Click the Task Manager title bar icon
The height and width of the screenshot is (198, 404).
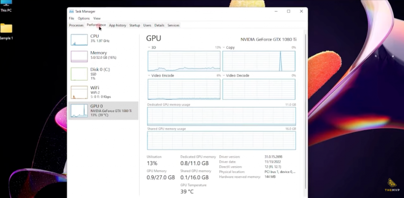click(71, 11)
